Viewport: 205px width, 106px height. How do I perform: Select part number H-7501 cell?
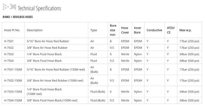tap(9, 41)
